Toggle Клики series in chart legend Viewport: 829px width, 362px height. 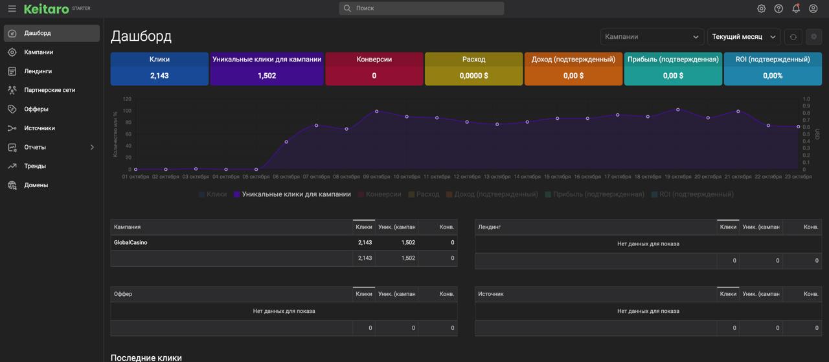tap(213, 194)
